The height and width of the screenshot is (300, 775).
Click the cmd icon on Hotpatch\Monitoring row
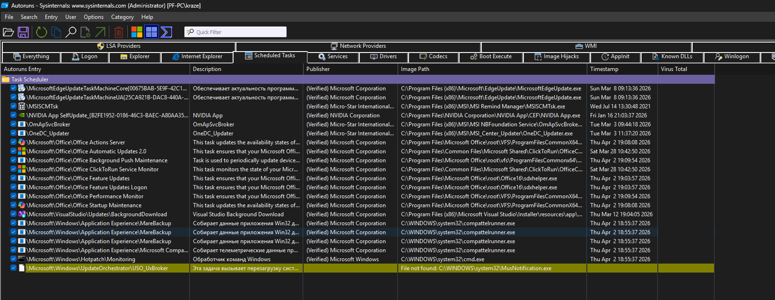(x=21, y=259)
